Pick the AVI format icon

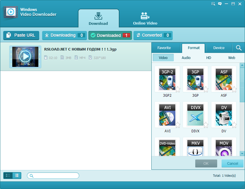[x=167, y=115]
